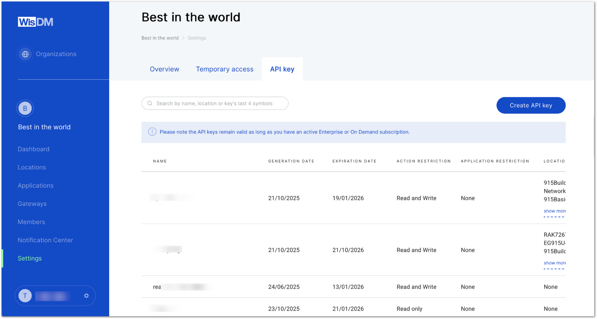
Task: Click the API key search input field
Action: coord(215,103)
